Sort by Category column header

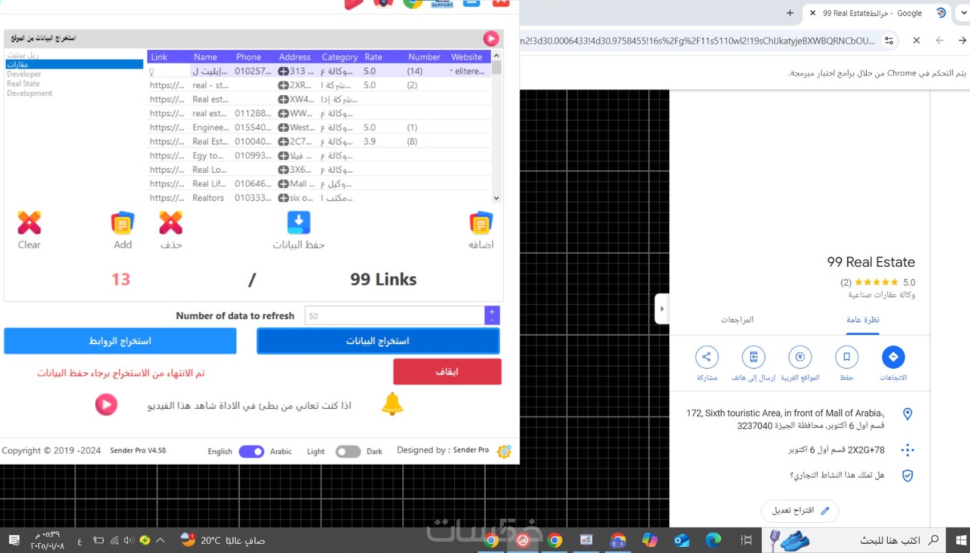click(x=339, y=57)
